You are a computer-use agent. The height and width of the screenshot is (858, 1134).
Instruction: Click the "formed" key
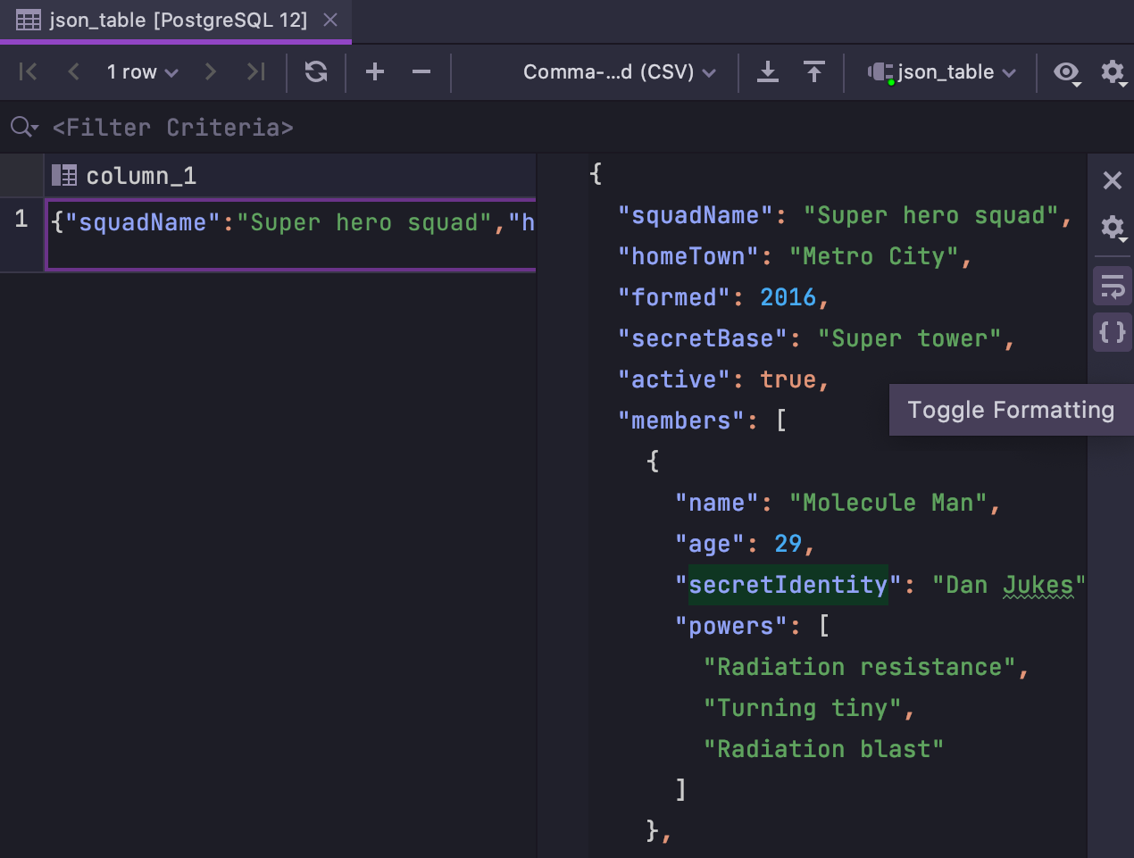(674, 297)
